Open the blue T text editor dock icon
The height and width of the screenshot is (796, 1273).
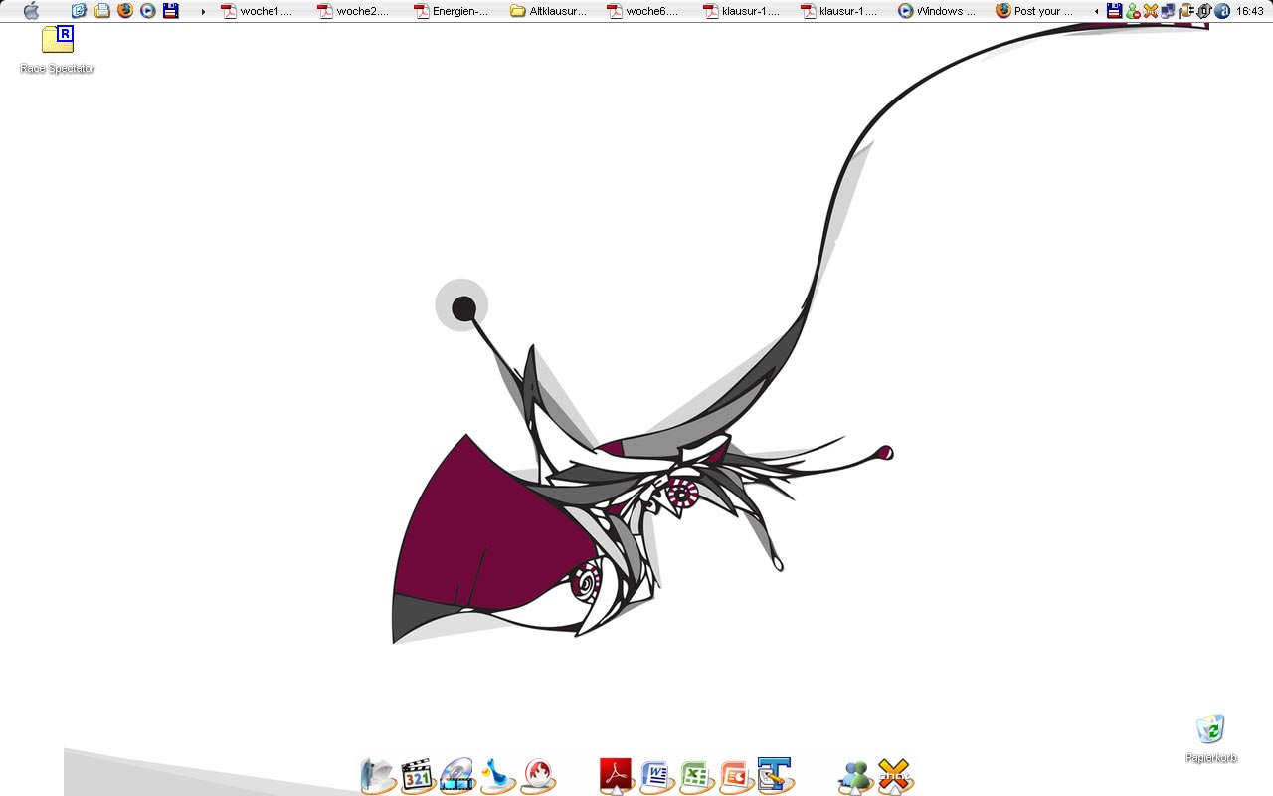(775, 776)
